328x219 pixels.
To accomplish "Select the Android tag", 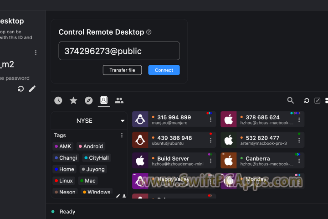I will click(91, 146).
